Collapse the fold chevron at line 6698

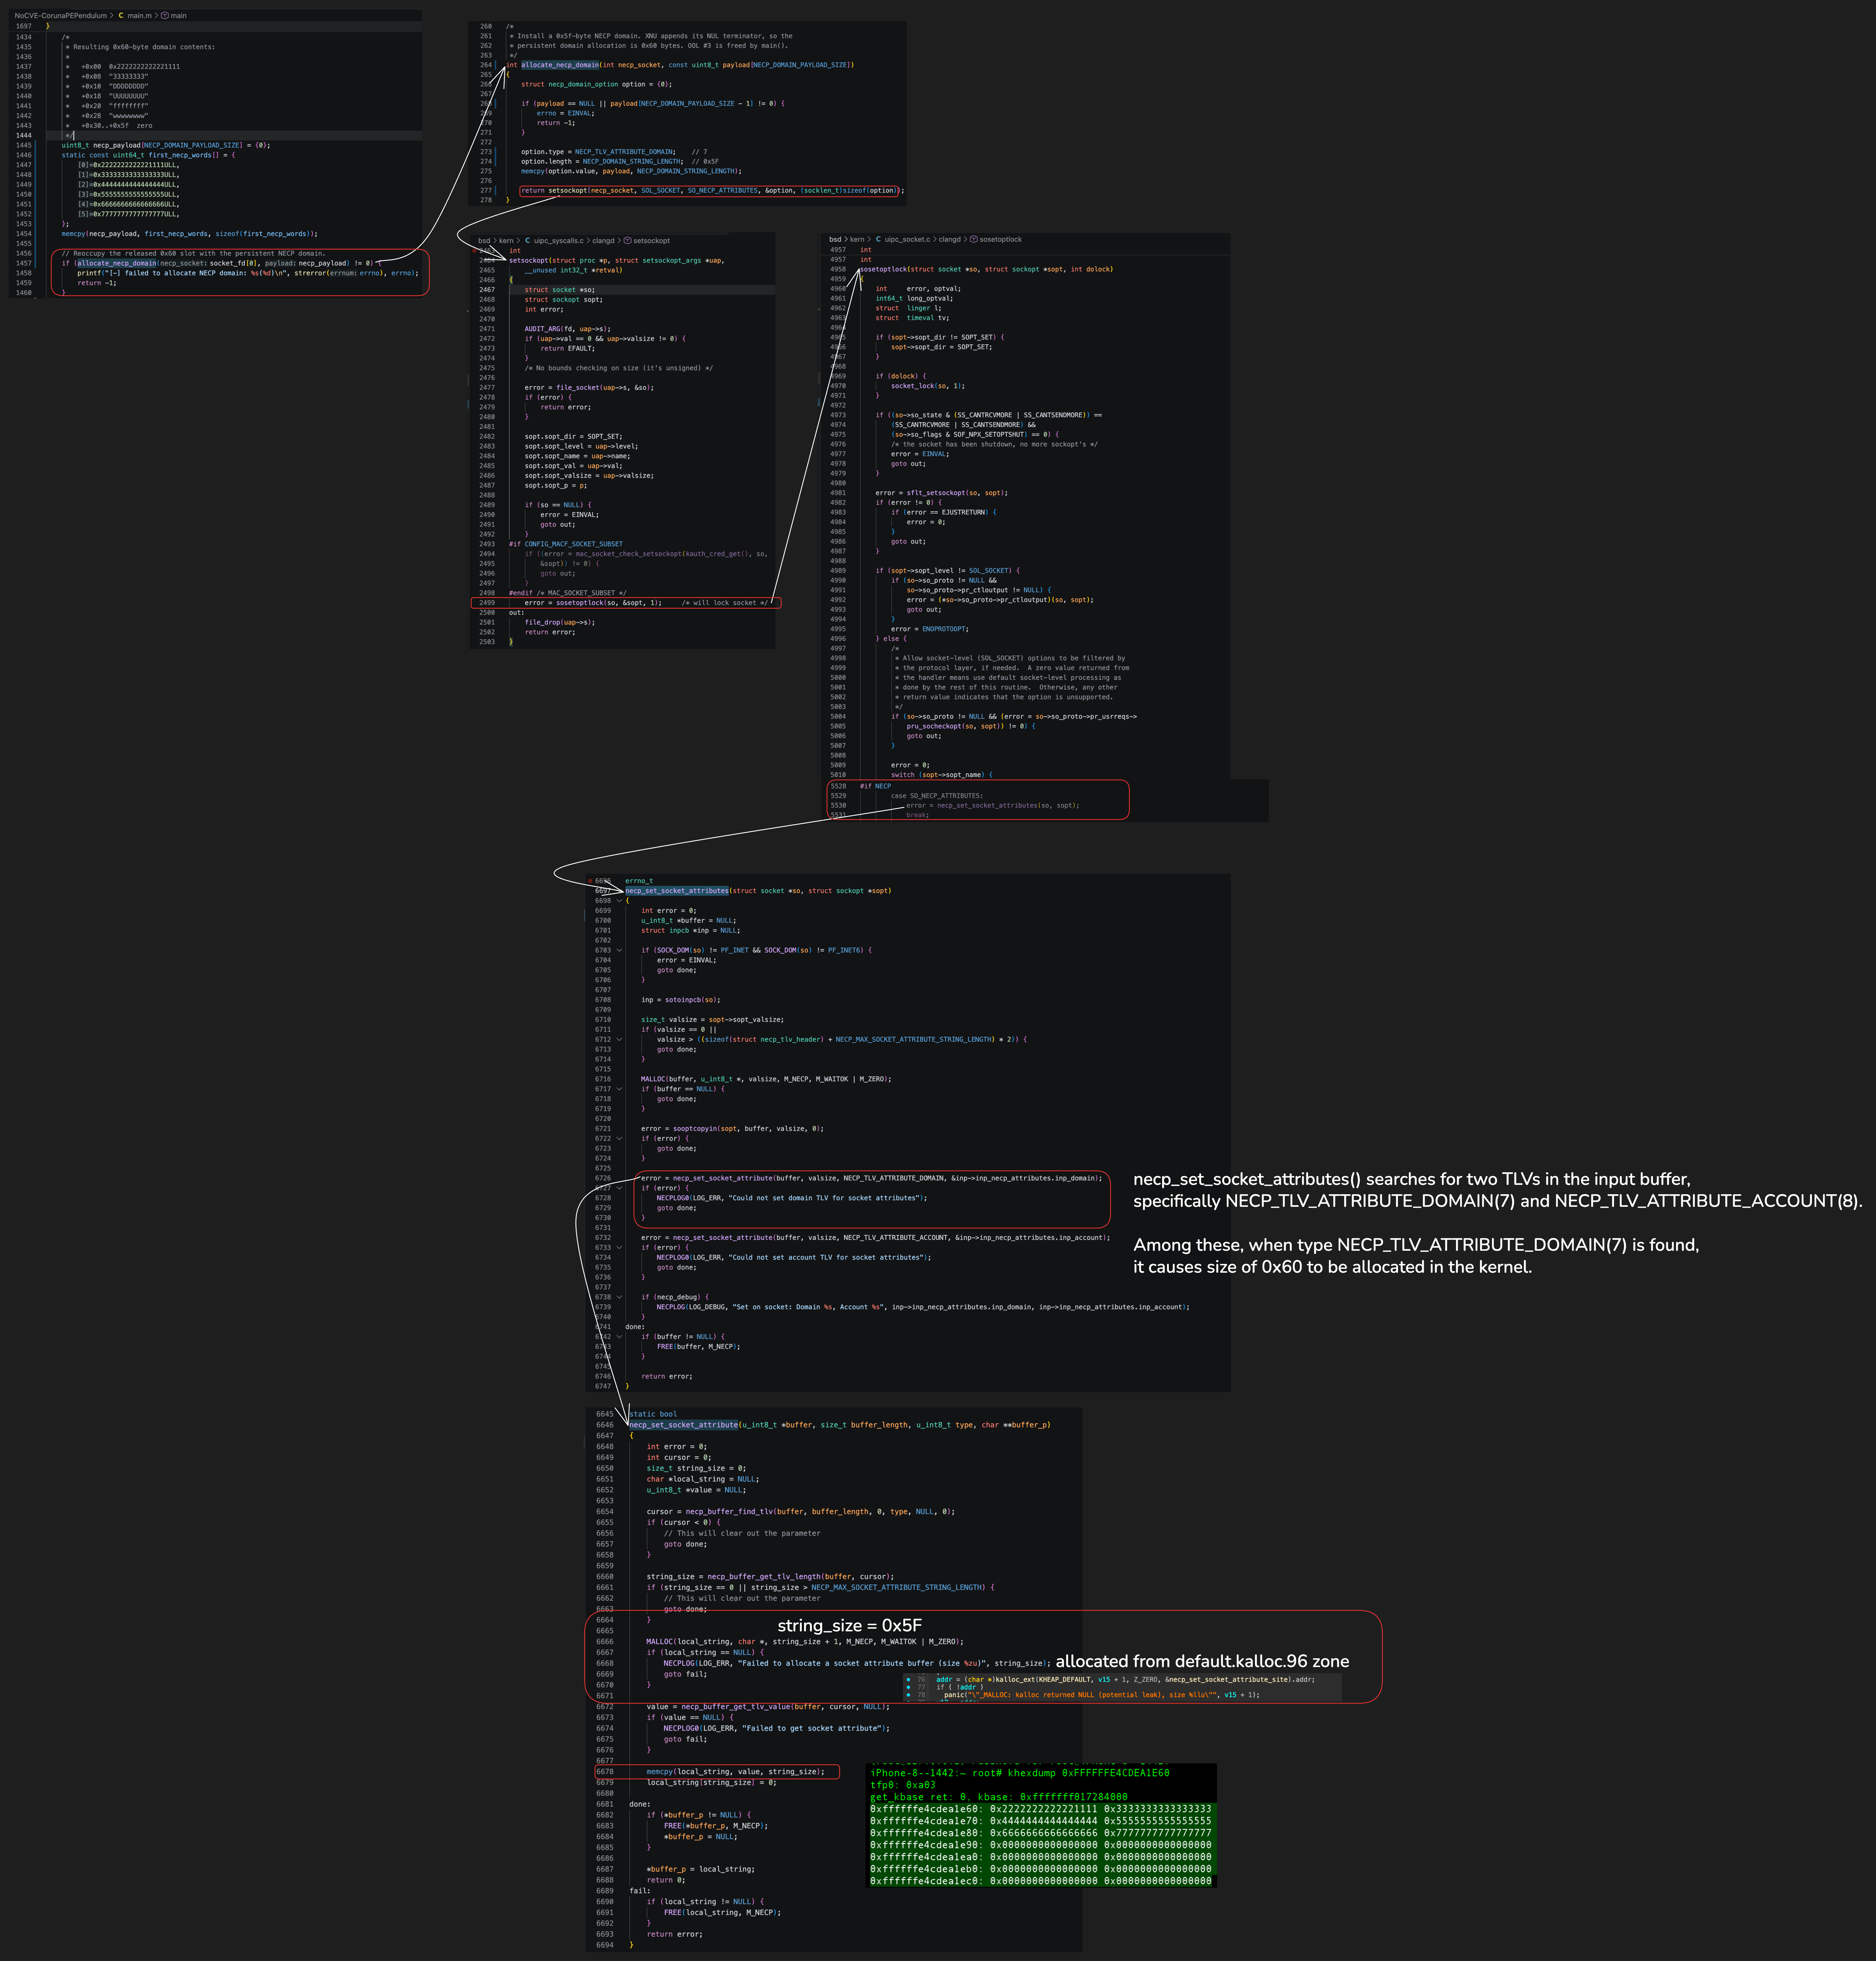619,901
